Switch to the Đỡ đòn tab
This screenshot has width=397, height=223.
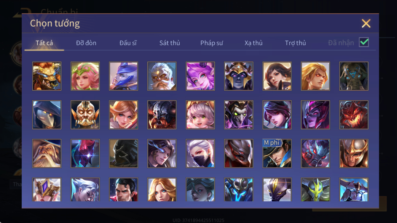pyautogui.click(x=86, y=43)
